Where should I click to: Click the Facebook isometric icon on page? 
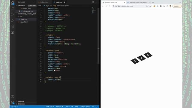(135, 61)
